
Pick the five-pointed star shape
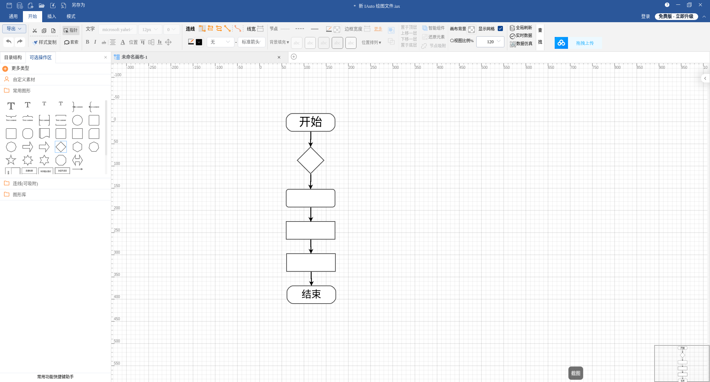click(x=11, y=160)
